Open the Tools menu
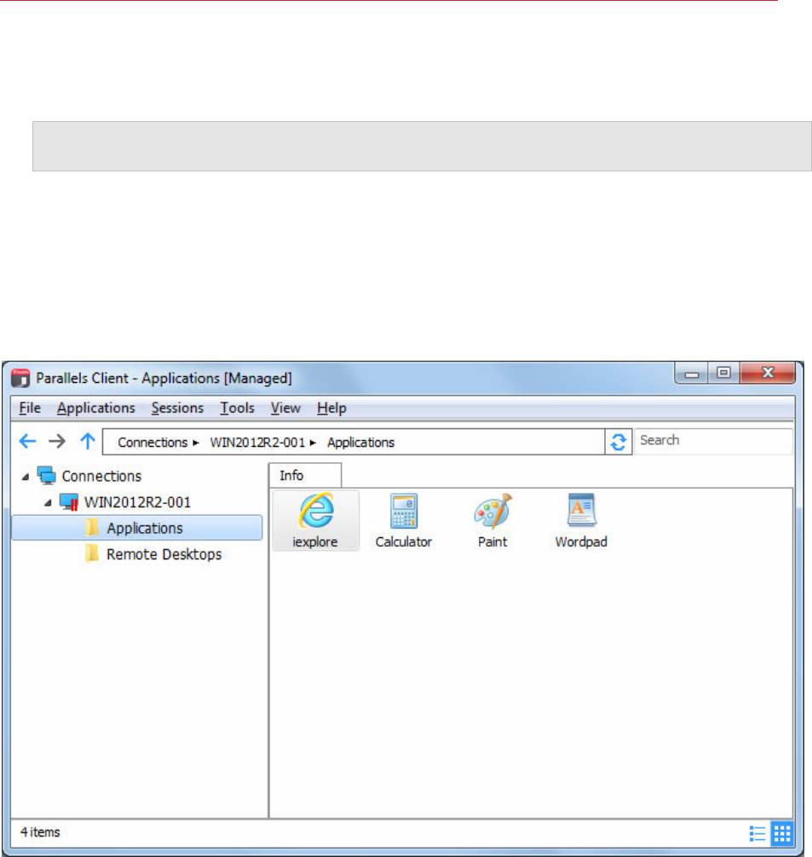The image size is (812, 857). [x=237, y=408]
